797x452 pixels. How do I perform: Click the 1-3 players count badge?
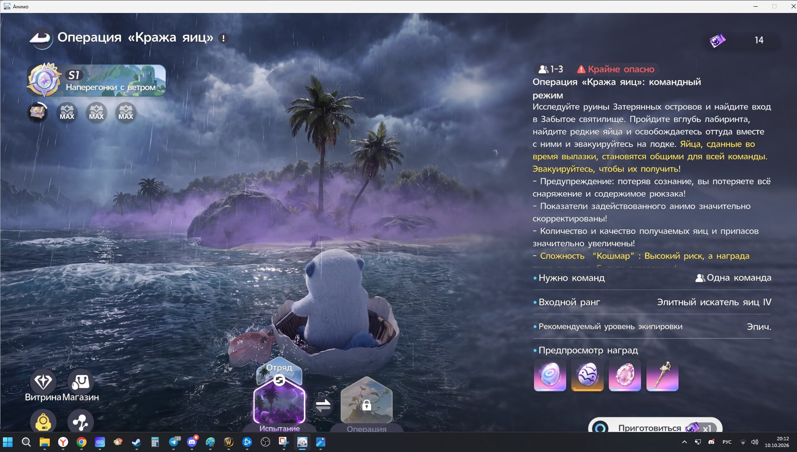click(x=551, y=69)
